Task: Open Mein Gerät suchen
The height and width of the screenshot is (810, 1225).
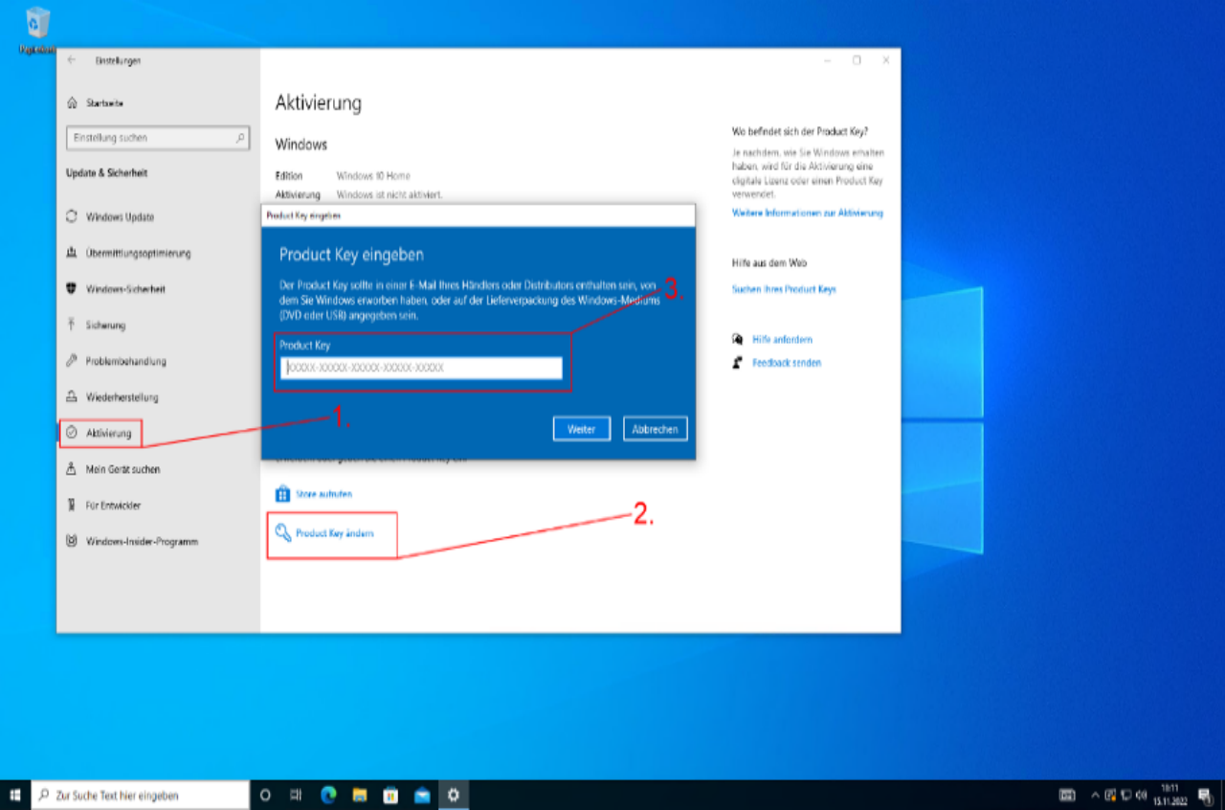Action: 122,469
